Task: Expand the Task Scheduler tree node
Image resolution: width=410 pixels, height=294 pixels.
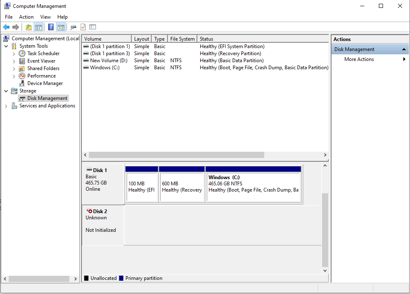Action: point(14,53)
